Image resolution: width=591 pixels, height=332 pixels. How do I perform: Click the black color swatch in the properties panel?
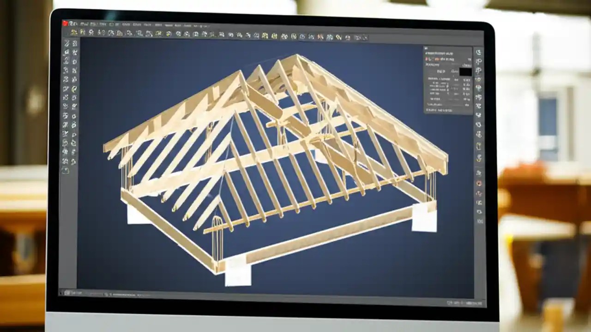pyautogui.click(x=465, y=73)
